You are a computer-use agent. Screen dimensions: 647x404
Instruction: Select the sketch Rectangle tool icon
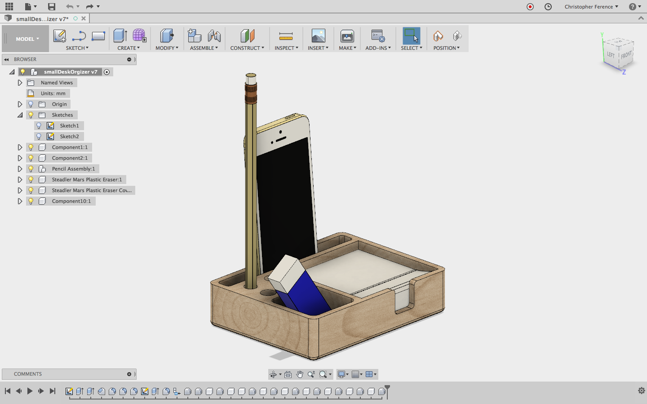[x=98, y=36]
